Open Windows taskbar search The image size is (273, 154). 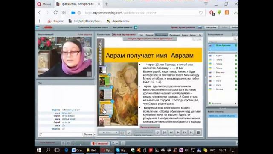click(x=48, y=150)
